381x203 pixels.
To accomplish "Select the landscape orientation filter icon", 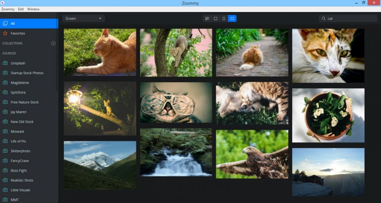I will [x=232, y=18].
